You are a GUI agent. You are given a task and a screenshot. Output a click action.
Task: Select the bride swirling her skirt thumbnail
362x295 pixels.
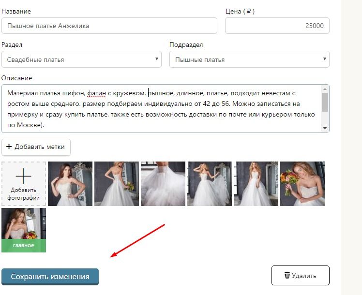click(210, 184)
